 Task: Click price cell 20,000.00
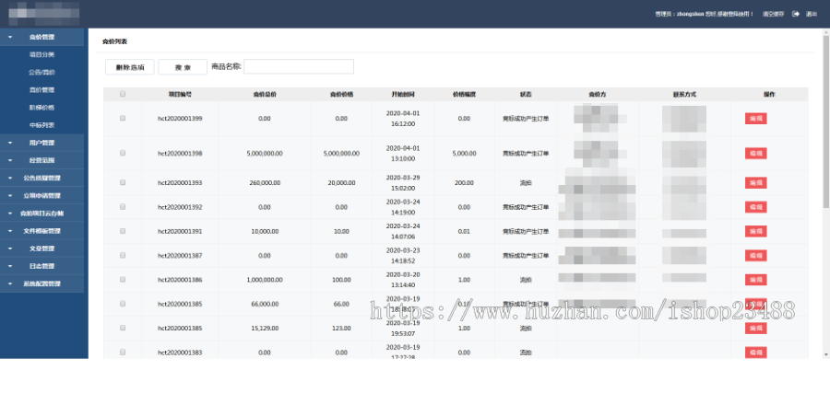[341, 182]
